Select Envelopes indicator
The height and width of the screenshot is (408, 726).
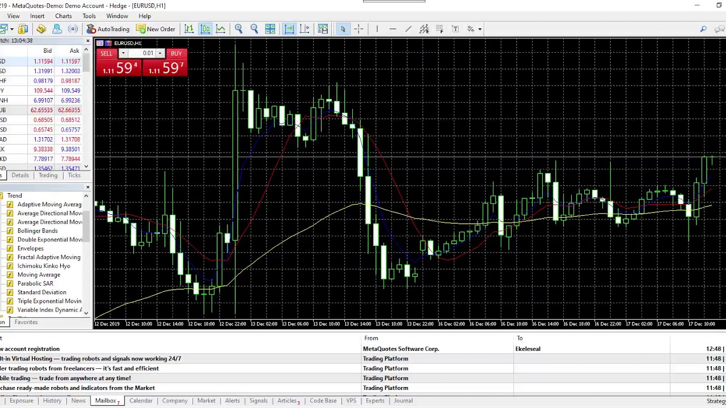point(30,248)
